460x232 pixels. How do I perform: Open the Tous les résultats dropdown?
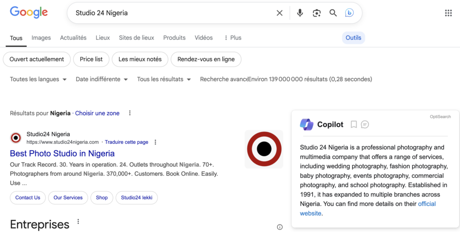[164, 79]
